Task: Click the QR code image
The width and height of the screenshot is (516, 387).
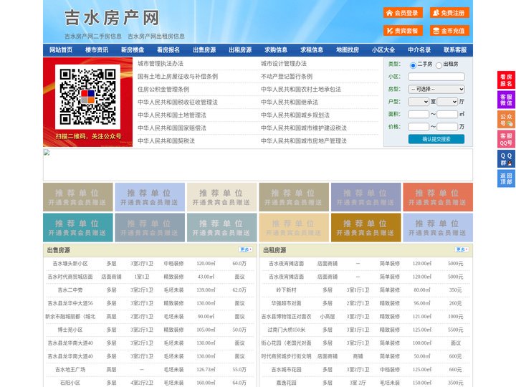Action: [87, 97]
